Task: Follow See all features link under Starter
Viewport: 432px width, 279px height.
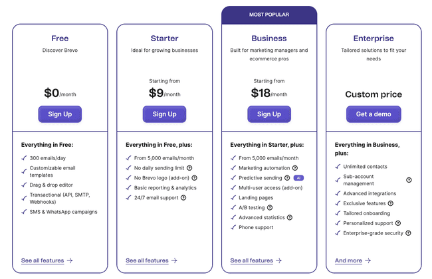Action: 151,261
